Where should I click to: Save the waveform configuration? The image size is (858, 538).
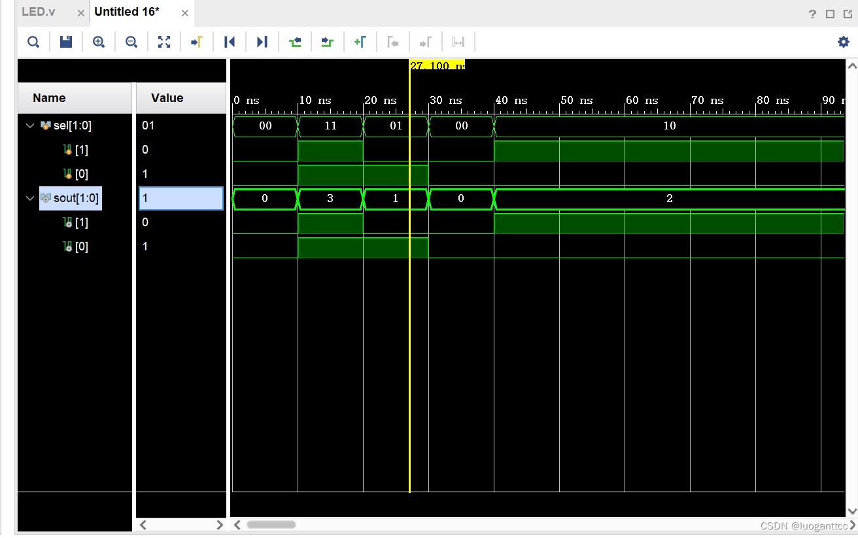pyautogui.click(x=66, y=42)
